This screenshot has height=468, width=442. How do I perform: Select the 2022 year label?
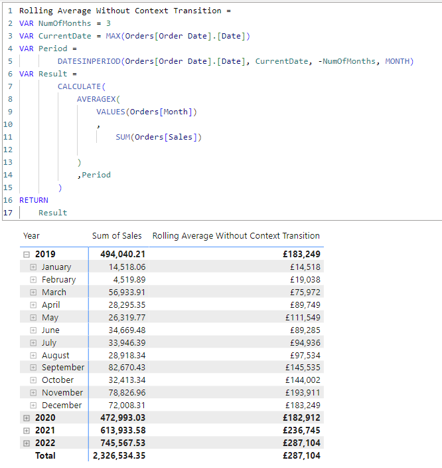(x=45, y=443)
